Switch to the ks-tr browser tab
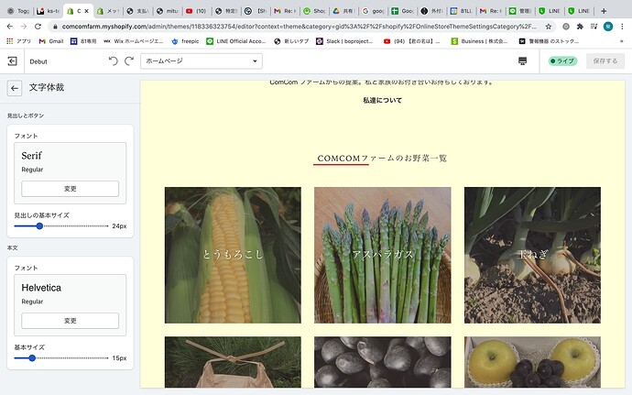This screenshot has width=632, height=395. (x=49, y=11)
